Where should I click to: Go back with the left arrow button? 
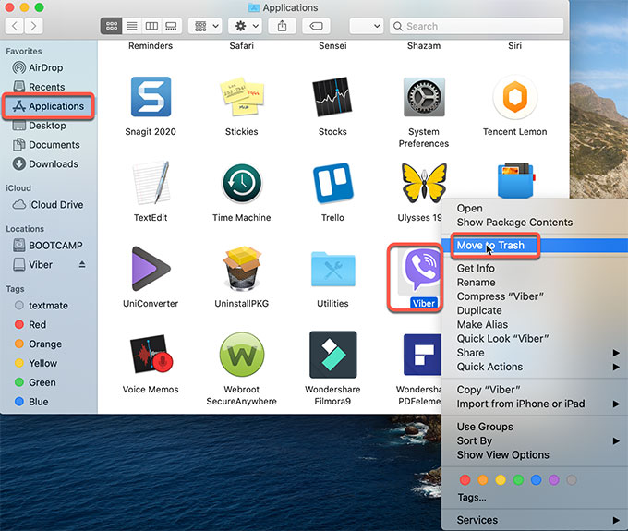click(x=15, y=26)
